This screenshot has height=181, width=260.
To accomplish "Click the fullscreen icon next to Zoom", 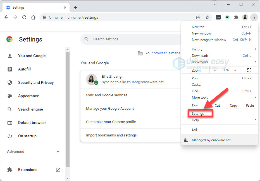I will pos(249,70).
